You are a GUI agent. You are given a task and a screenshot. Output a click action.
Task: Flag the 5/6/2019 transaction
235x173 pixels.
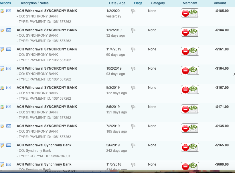133,146
